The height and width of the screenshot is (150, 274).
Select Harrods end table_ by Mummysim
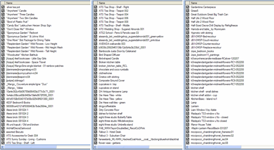tap(208, 29)
